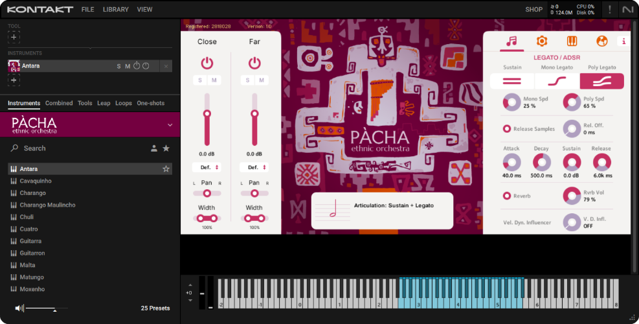Toggle the Reverb radio button
This screenshot has height=324, width=639.
(x=506, y=196)
